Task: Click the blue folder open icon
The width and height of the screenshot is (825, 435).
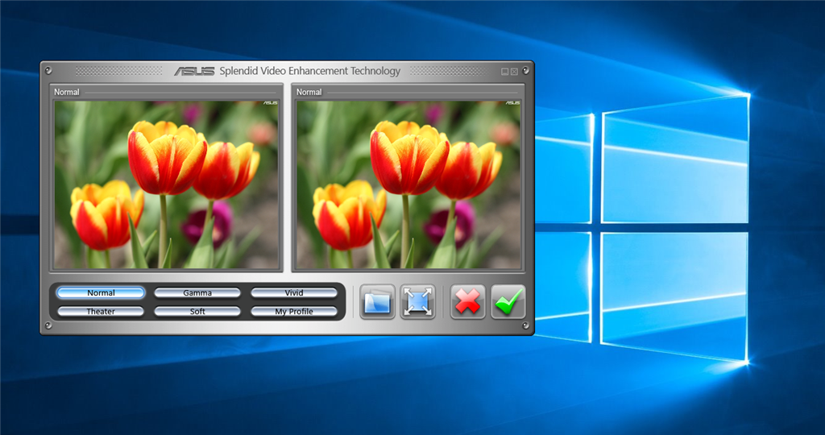Action: [x=377, y=302]
